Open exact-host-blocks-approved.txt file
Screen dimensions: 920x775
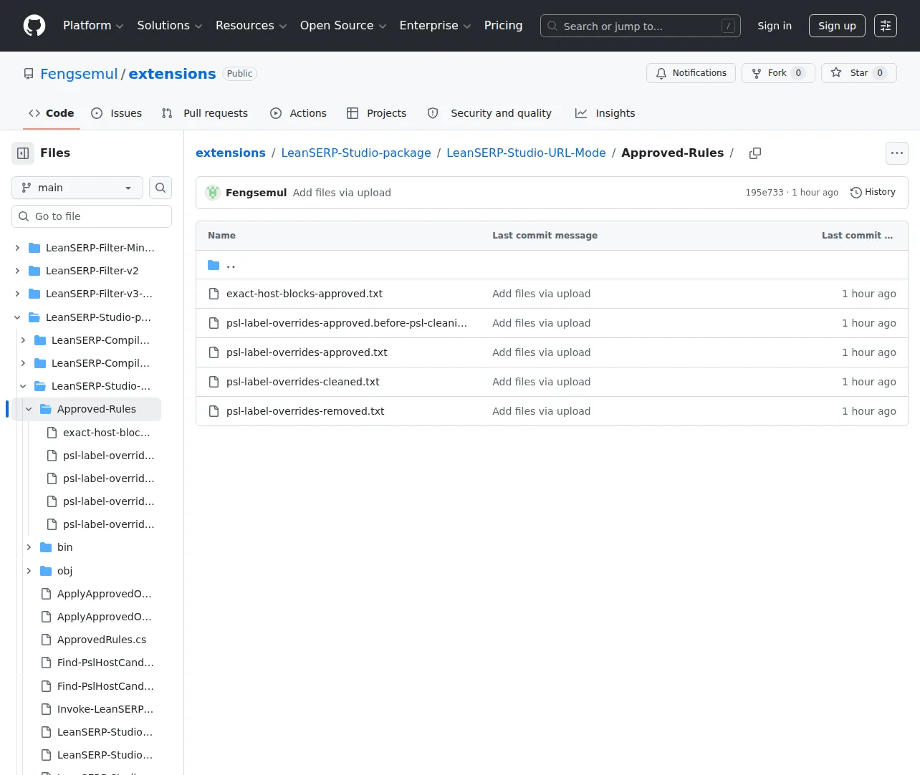click(x=305, y=294)
